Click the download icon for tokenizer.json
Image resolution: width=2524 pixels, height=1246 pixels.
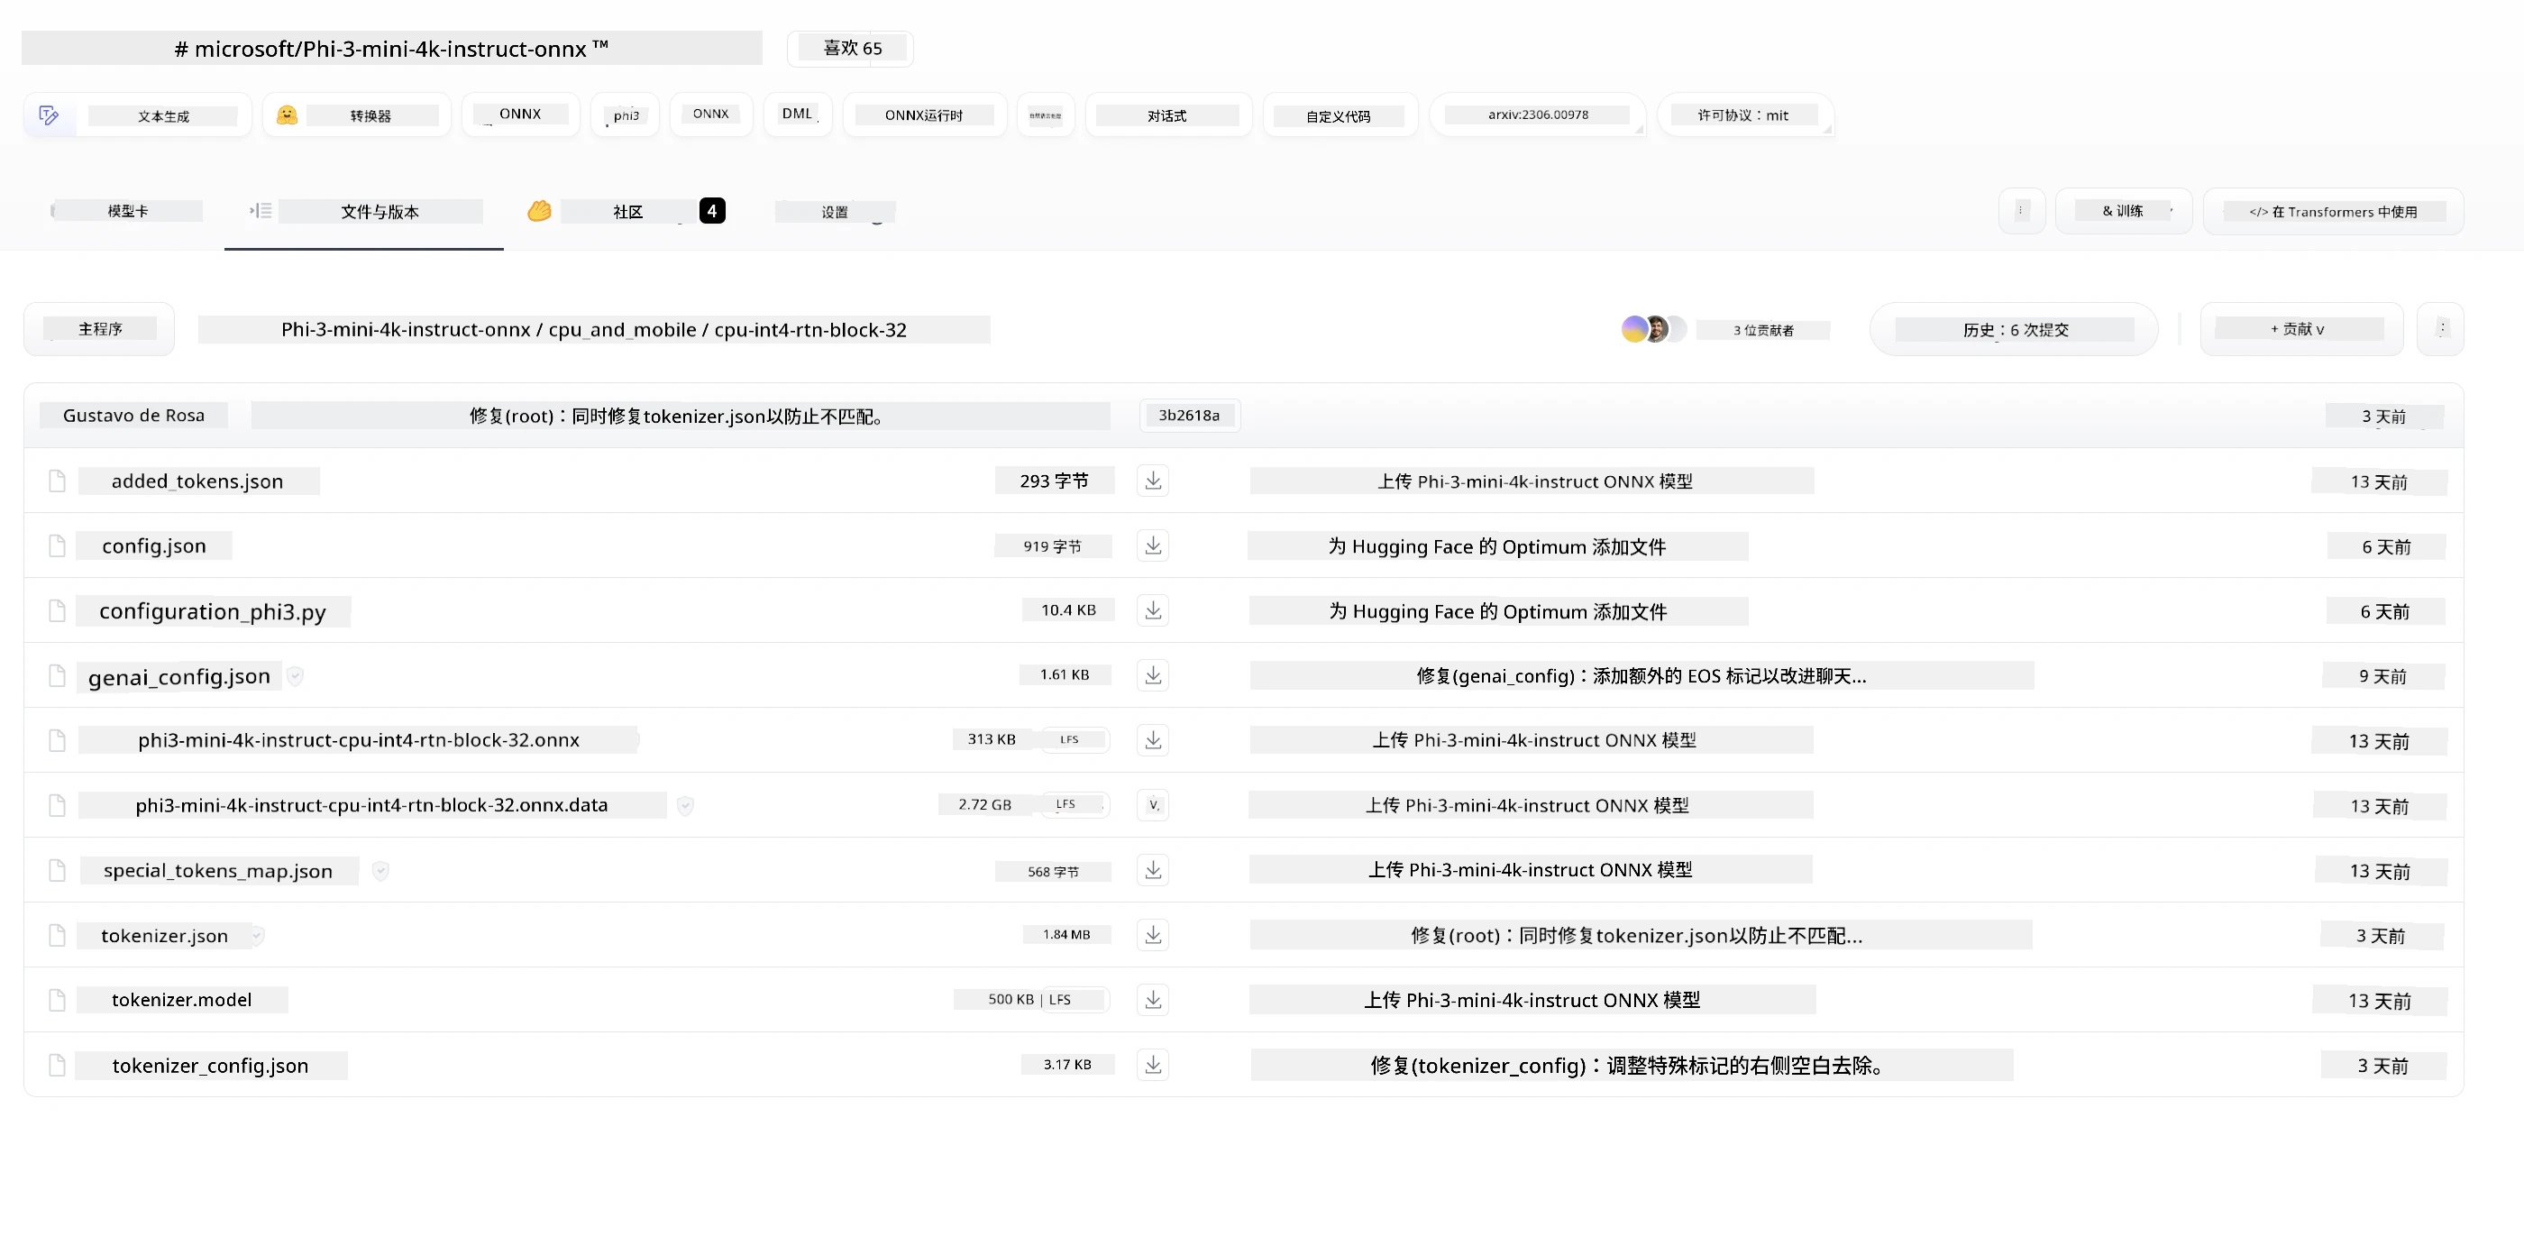1153,934
